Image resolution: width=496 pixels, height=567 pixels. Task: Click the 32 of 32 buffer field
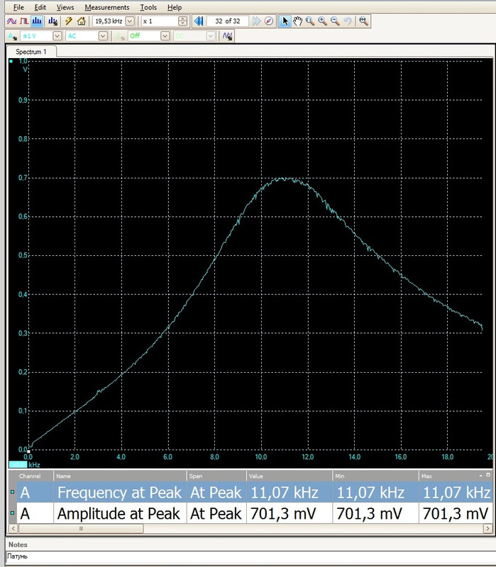coord(227,21)
